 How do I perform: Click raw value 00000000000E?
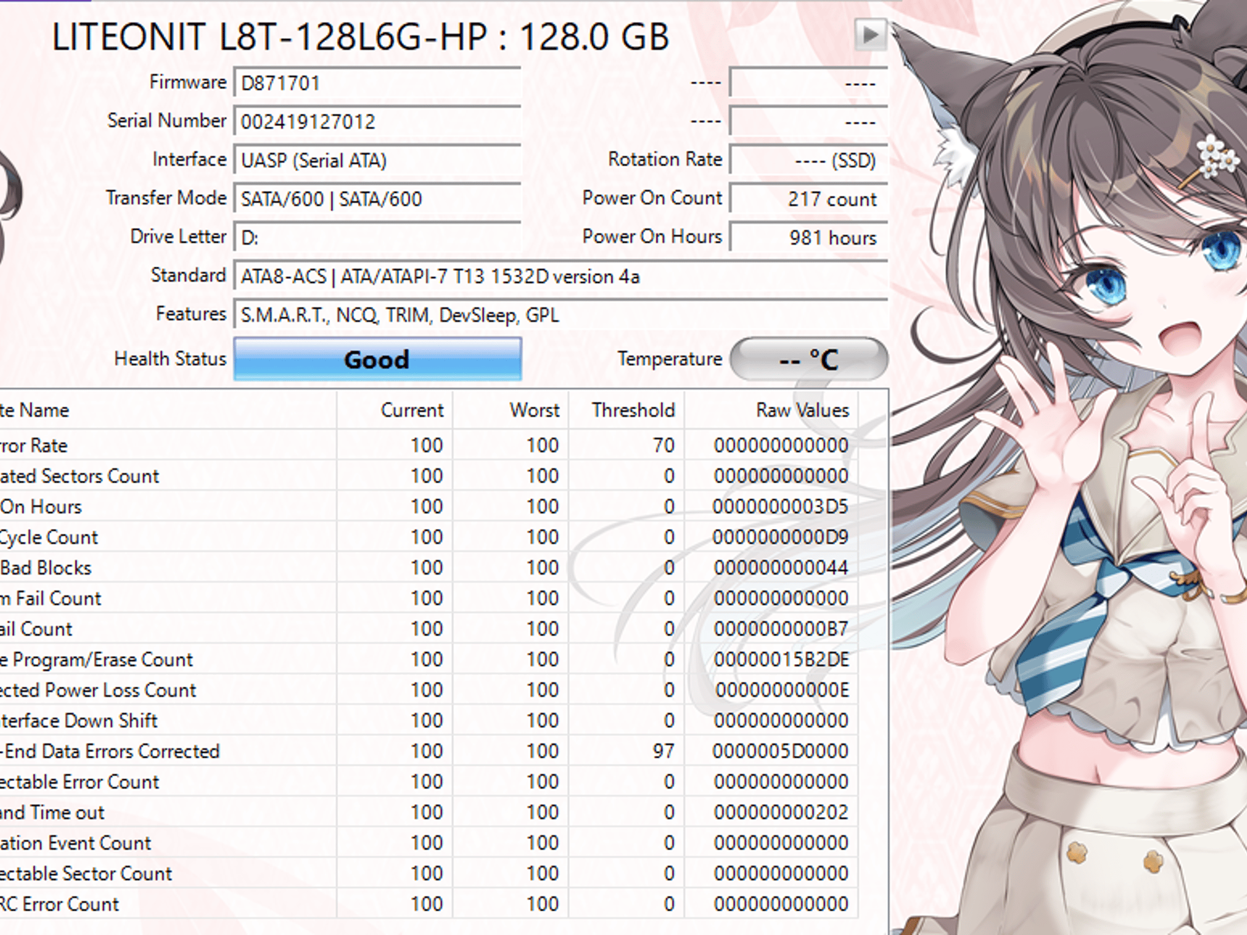(x=782, y=690)
